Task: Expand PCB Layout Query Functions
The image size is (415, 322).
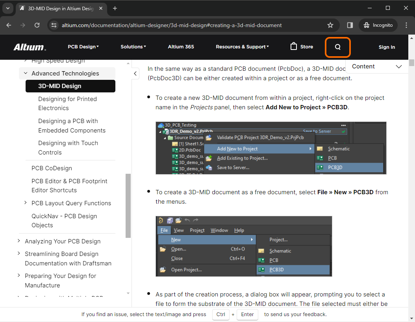Action: tap(26, 203)
